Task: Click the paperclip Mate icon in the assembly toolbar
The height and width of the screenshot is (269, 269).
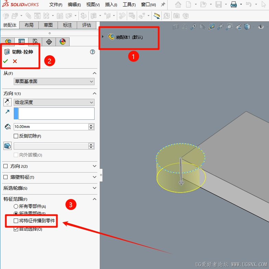Action: coord(28,16)
